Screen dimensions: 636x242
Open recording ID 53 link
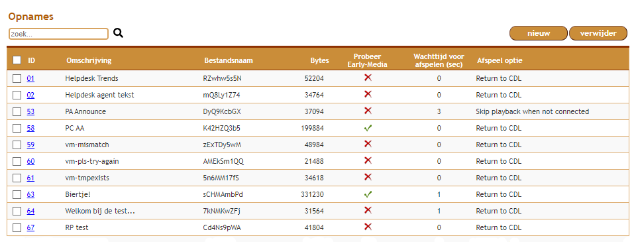tap(30, 111)
